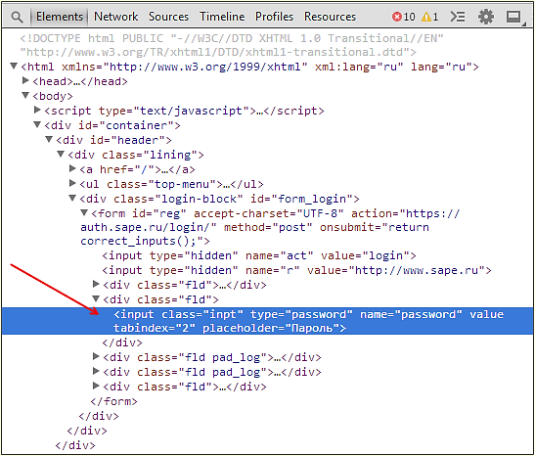Collapse the login-block div node
535x456 pixels.
tap(72, 198)
